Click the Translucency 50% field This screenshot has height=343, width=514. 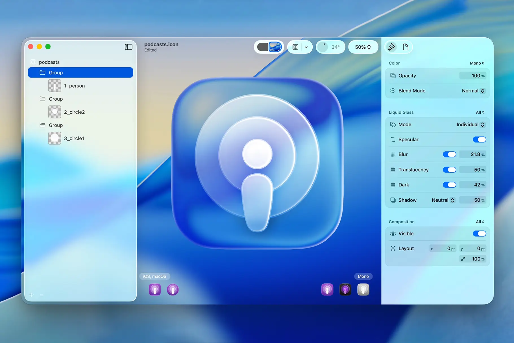(x=473, y=170)
